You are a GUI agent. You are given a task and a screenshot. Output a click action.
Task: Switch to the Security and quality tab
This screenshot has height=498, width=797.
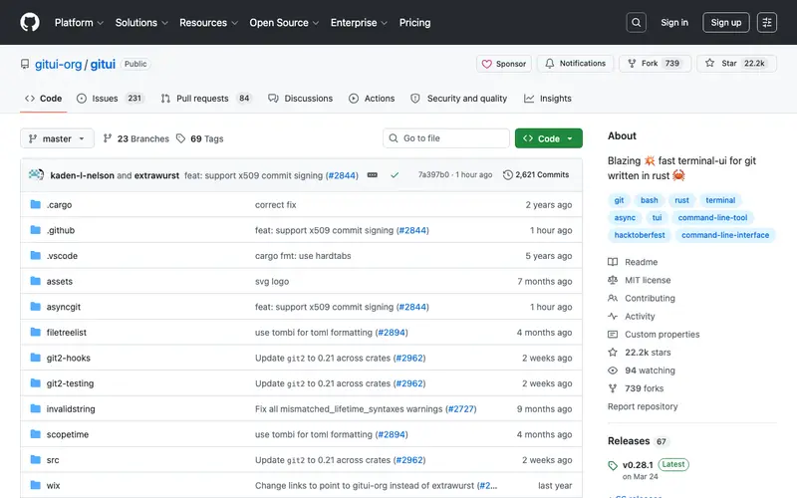(x=458, y=98)
